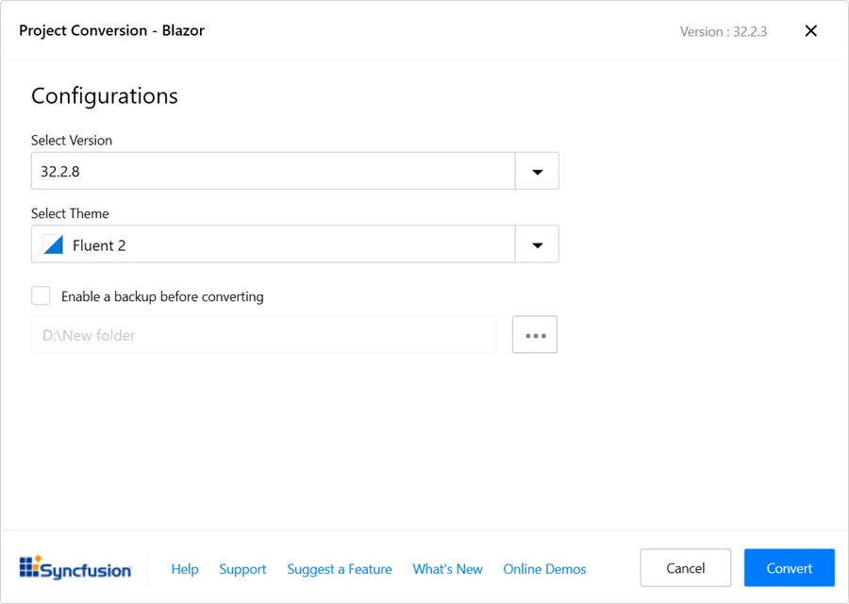Click the backup folder path field
This screenshot has width=849, height=604.
coord(264,334)
